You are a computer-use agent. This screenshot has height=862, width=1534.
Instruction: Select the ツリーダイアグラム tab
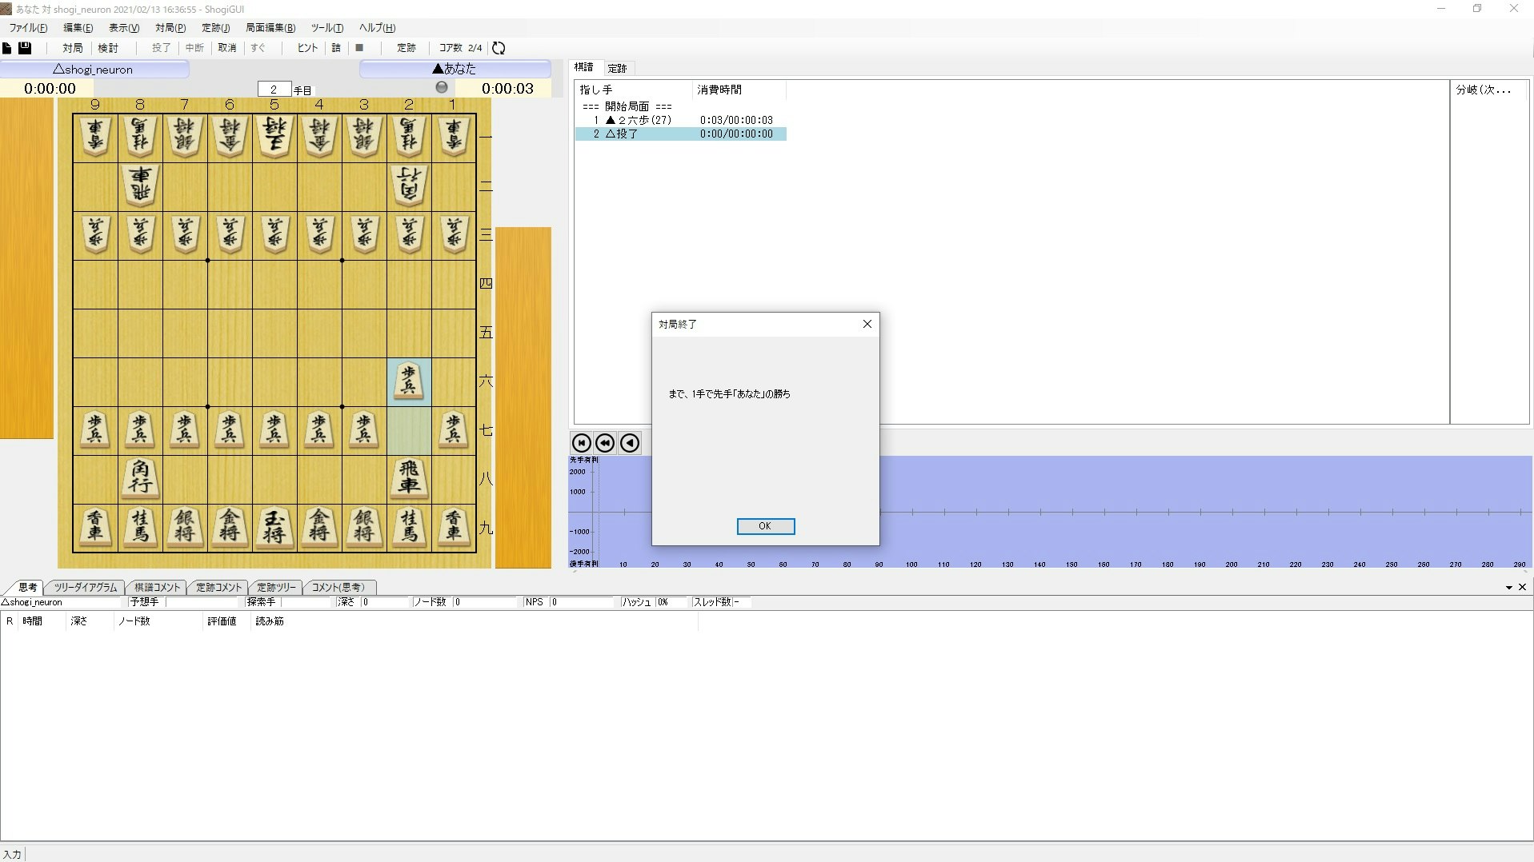tap(86, 587)
